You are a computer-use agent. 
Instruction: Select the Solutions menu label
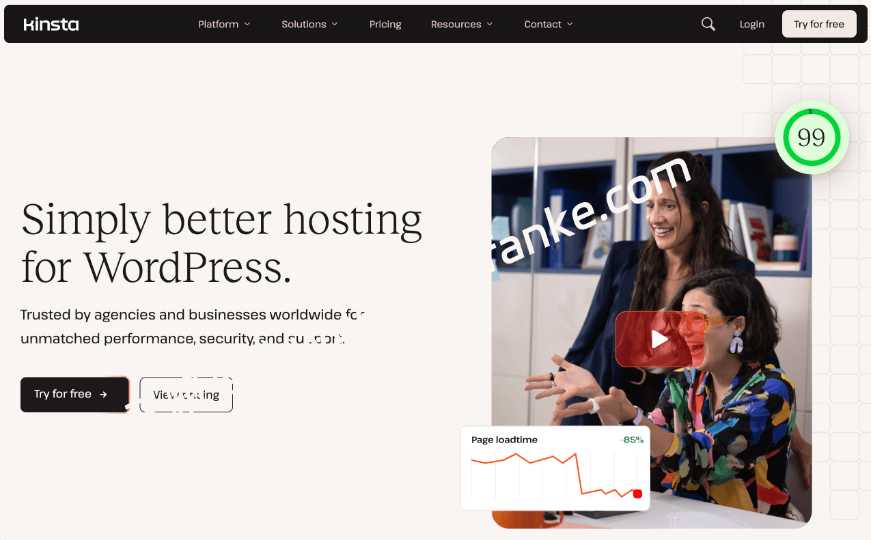[303, 24]
